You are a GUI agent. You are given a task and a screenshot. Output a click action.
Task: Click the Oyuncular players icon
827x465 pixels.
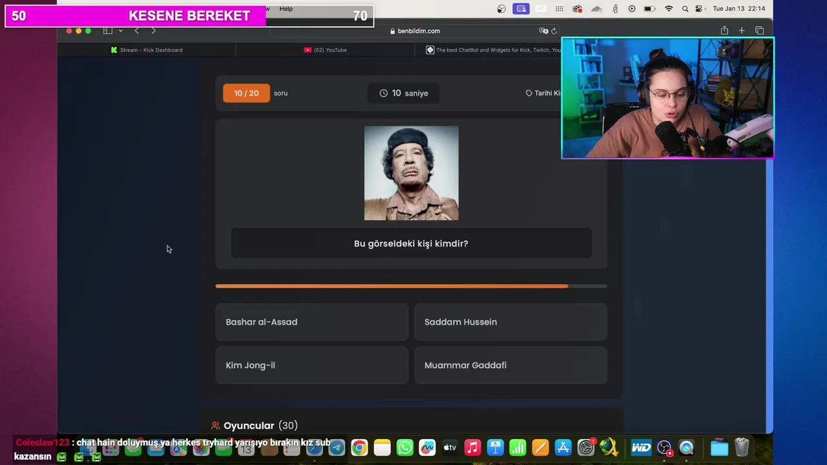(x=216, y=426)
